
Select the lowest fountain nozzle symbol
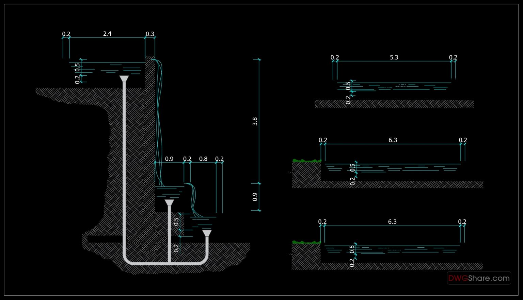207,233
